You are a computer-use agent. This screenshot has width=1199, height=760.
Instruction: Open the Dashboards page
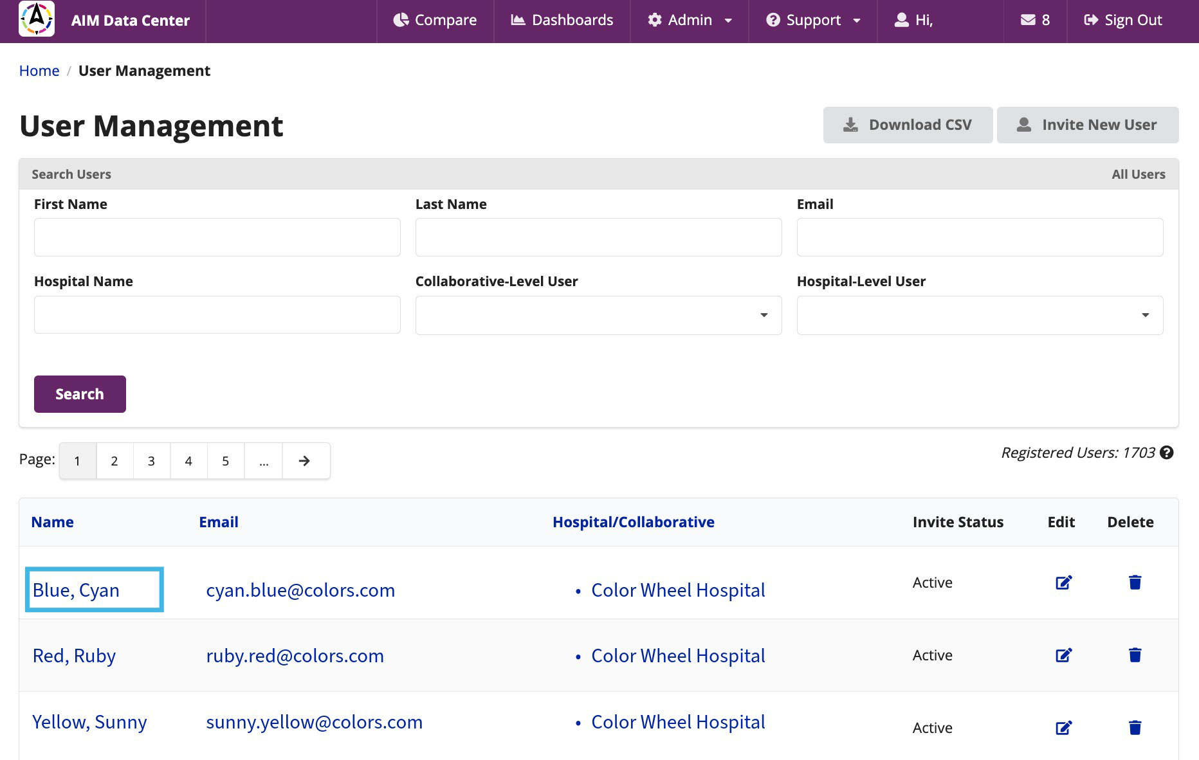[x=562, y=20]
